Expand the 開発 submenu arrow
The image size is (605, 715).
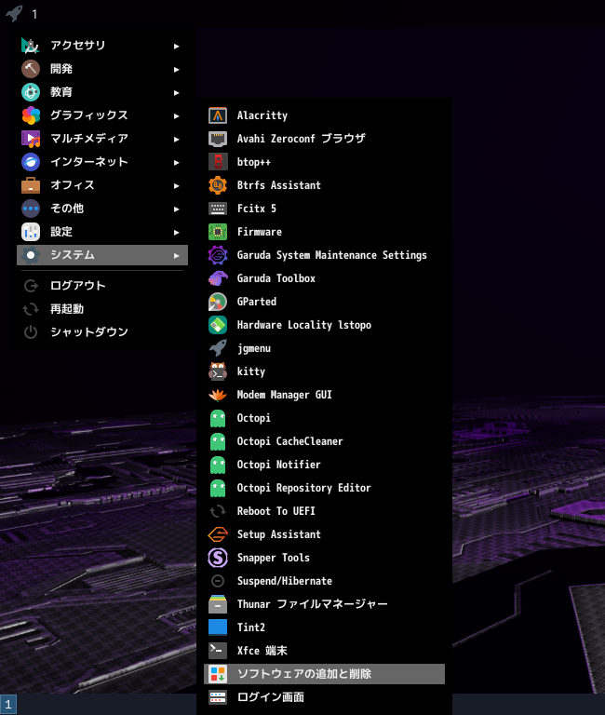[x=177, y=69]
